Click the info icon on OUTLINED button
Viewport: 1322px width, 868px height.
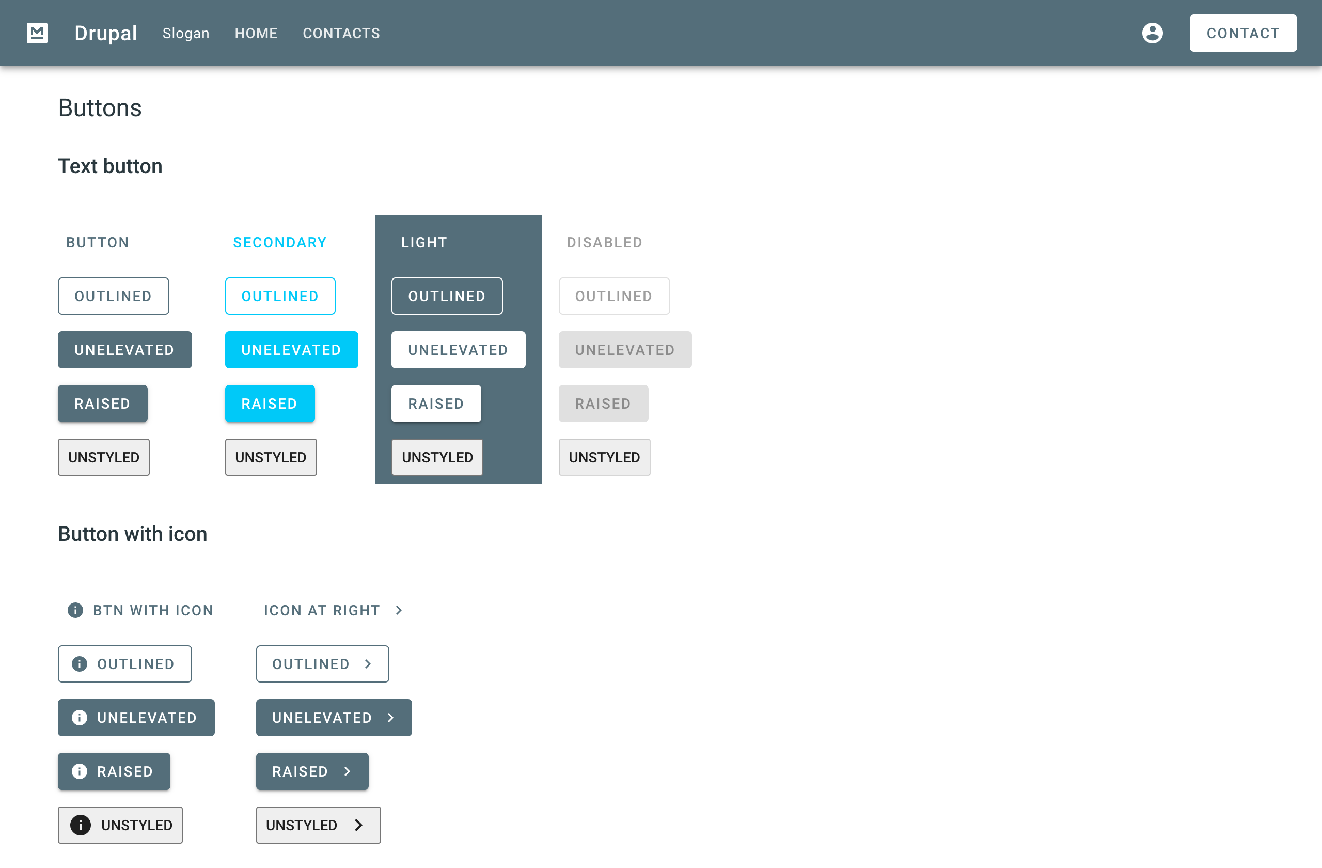coord(80,663)
